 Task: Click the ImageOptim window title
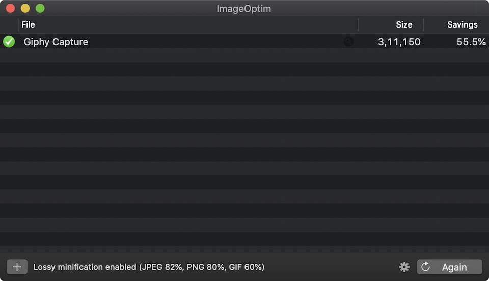click(244, 8)
